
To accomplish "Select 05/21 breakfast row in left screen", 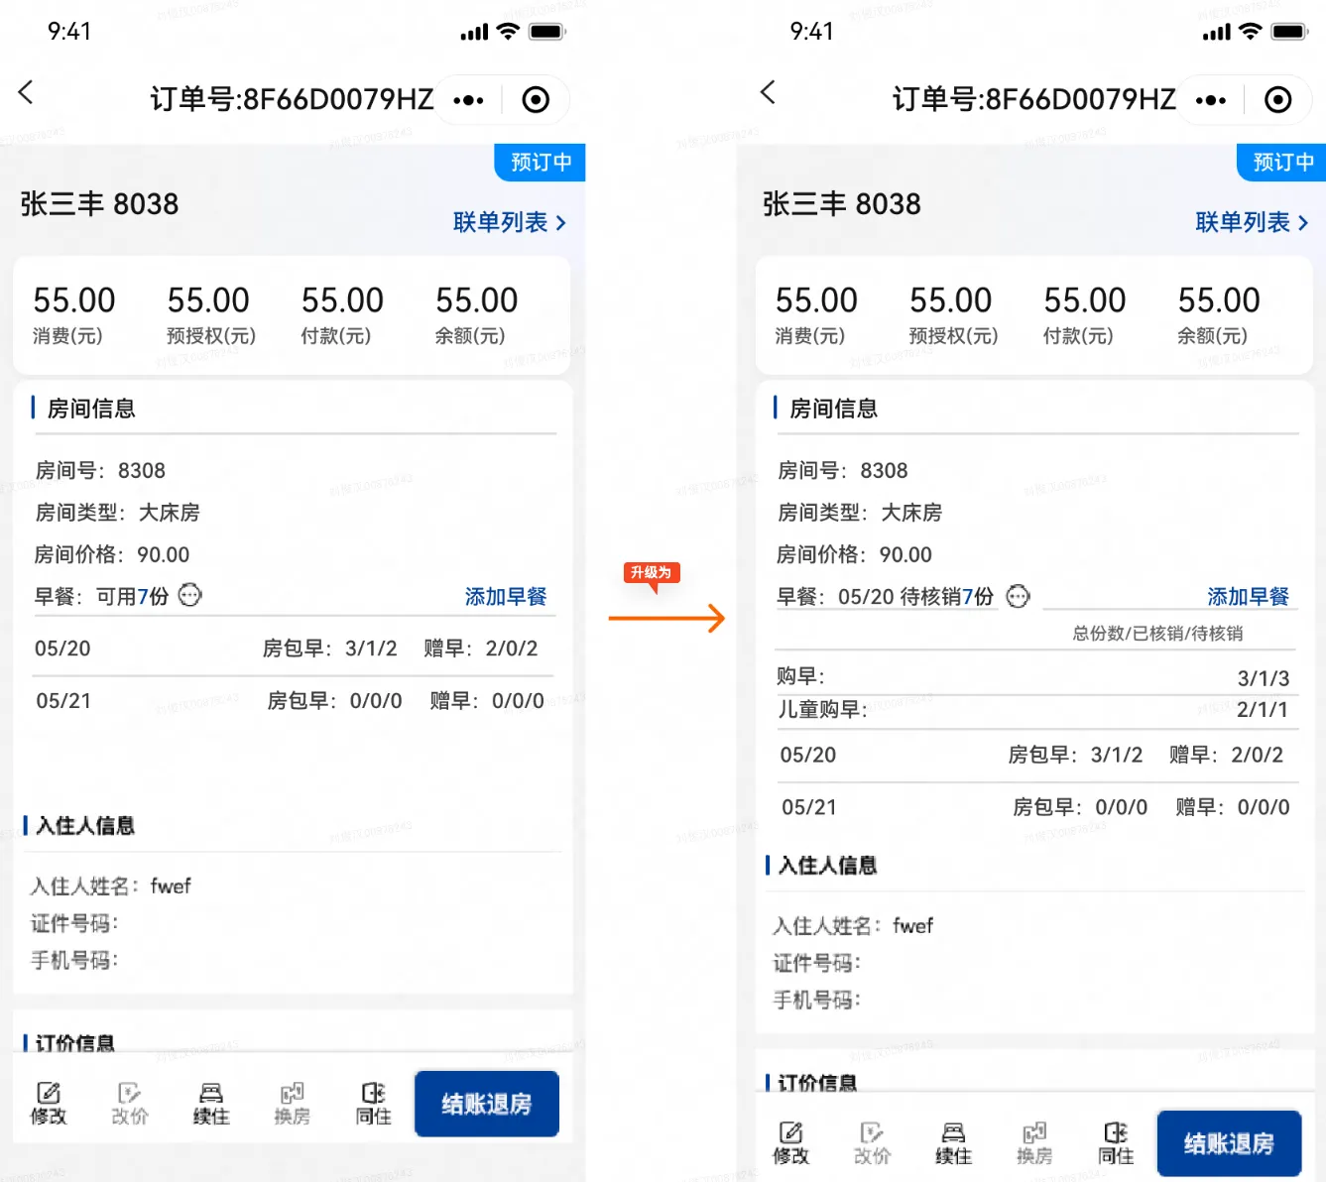I will point(294,701).
